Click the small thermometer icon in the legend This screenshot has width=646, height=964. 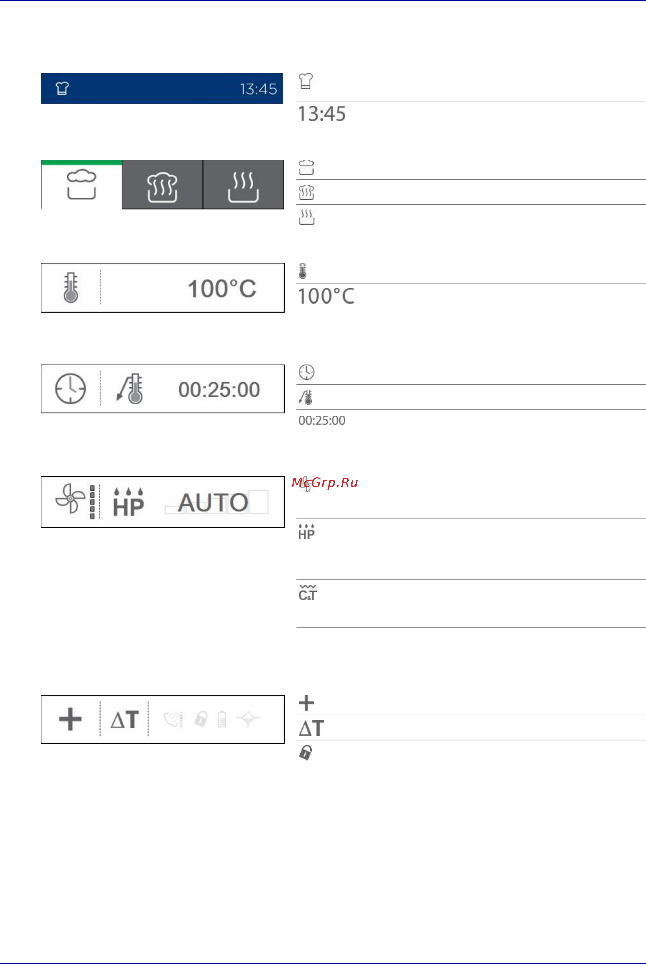[303, 271]
